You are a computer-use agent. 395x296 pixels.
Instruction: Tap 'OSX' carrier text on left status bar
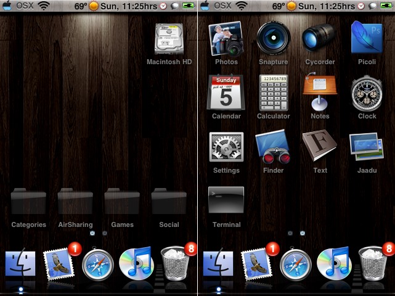(x=25, y=6)
